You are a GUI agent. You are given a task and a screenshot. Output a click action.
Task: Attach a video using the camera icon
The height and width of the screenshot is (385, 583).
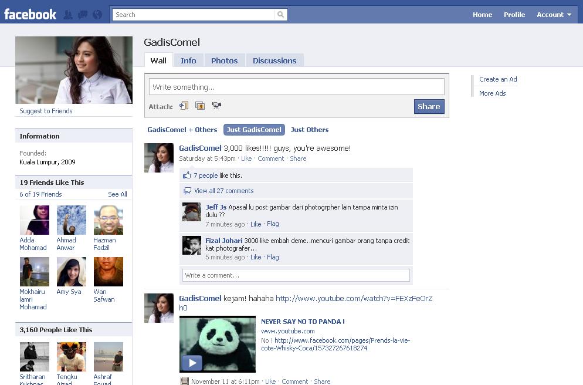click(x=217, y=106)
